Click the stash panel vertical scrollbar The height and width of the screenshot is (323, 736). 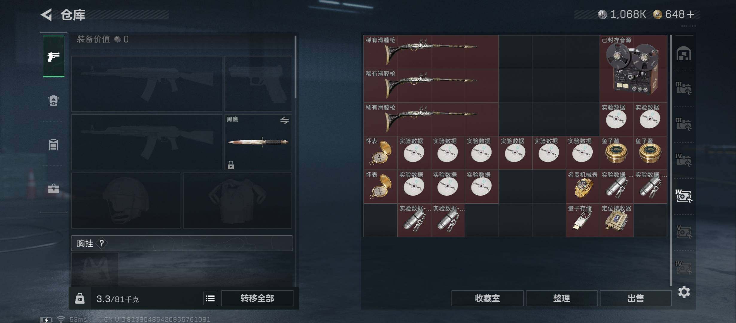[671, 160]
